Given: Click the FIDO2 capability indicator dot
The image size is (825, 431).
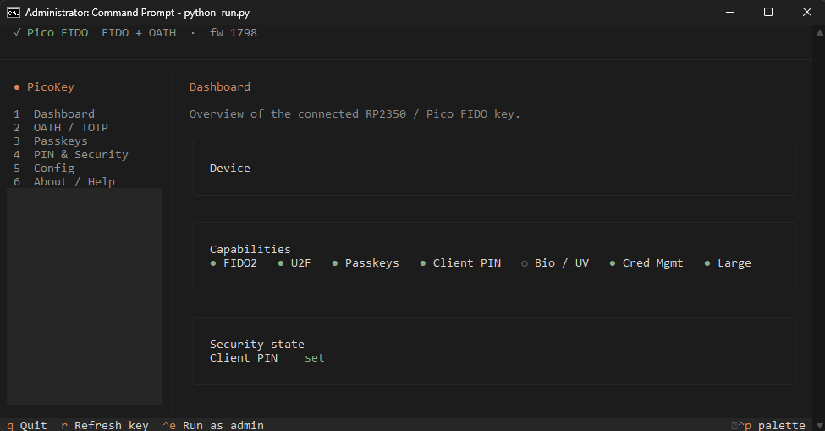Looking at the screenshot, I should (x=213, y=263).
